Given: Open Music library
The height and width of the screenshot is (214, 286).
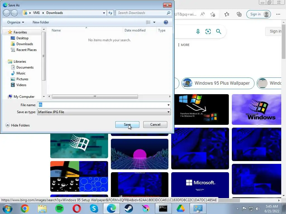Looking at the screenshot, I should pyautogui.click(x=21, y=73).
